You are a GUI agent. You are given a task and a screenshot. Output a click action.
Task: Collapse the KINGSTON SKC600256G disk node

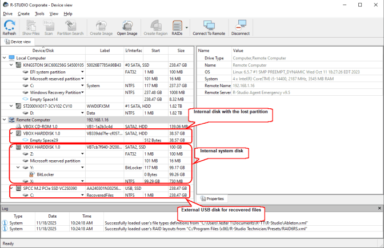tap(11, 65)
